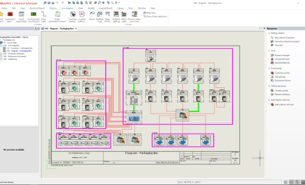Click Unarchive electrical project link
The image size is (305, 185).
[x=287, y=42]
